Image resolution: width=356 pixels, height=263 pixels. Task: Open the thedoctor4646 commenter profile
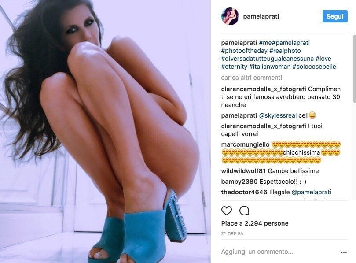[x=244, y=192]
